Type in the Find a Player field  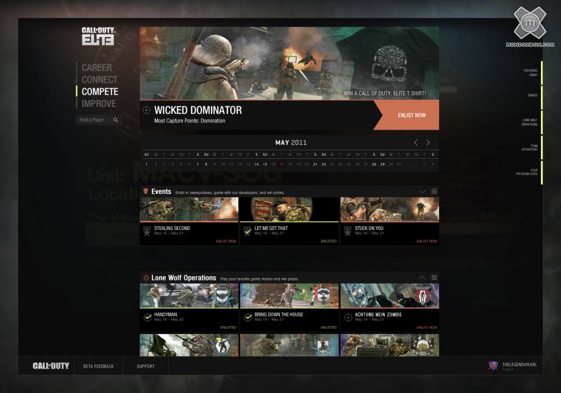[94, 120]
